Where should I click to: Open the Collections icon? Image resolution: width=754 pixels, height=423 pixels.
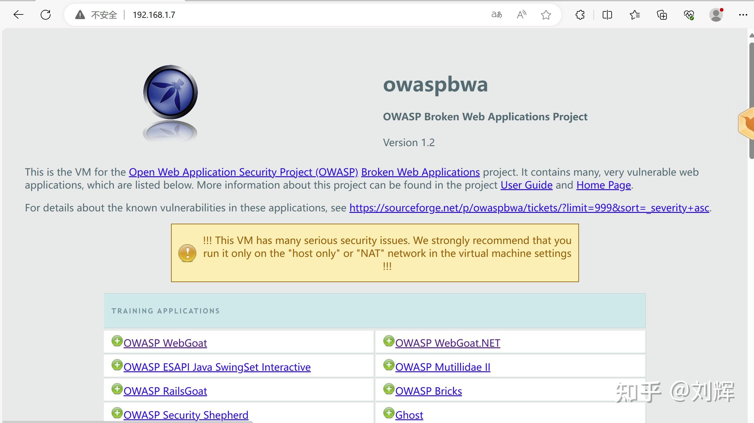point(662,15)
